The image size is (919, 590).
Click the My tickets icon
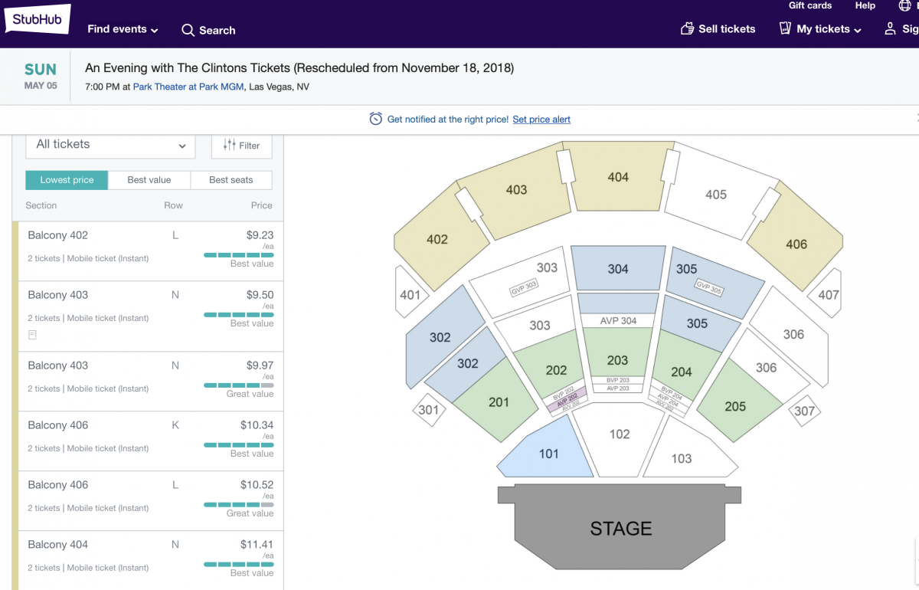tap(785, 29)
